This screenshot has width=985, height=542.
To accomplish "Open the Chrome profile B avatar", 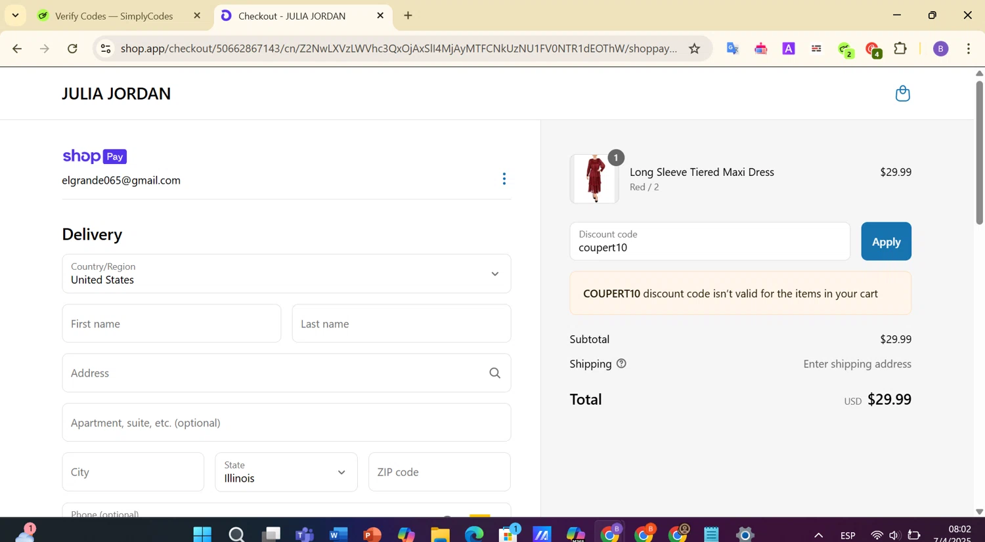I will 940,49.
